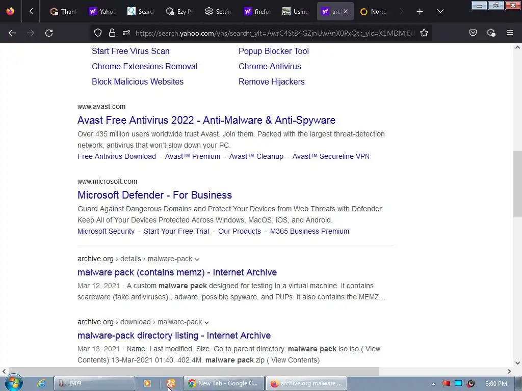Image resolution: width=522 pixels, height=391 pixels.
Task: Bookmark this page with star
Action: click(424, 33)
